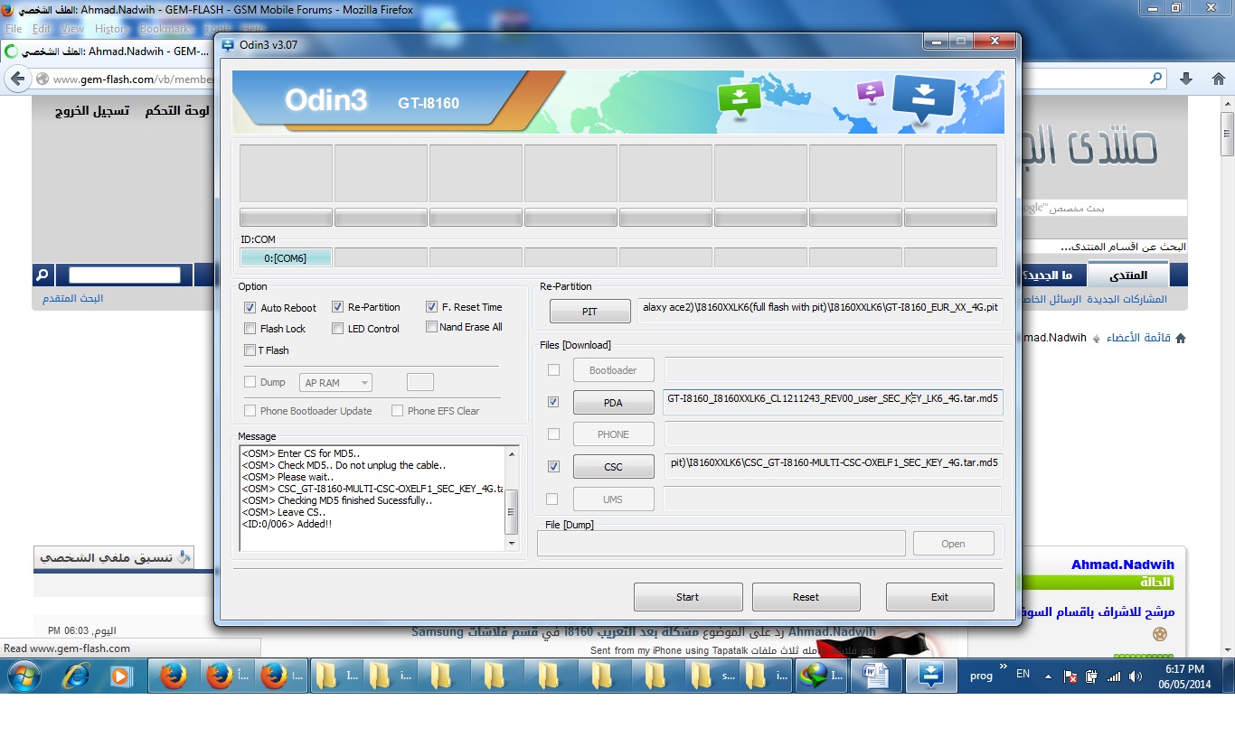Toggle the Auto Reboot option

(250, 308)
